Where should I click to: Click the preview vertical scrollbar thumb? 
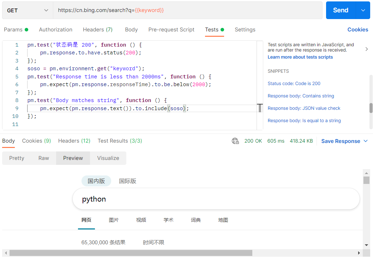(366, 180)
